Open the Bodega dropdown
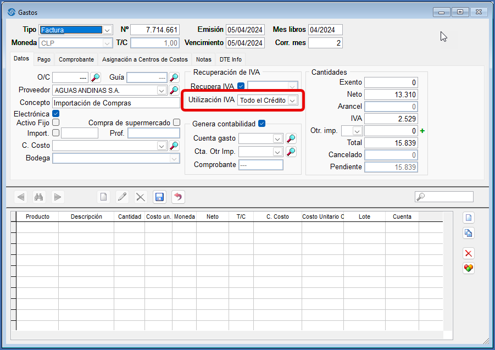The height and width of the screenshot is (350, 495). [x=174, y=158]
